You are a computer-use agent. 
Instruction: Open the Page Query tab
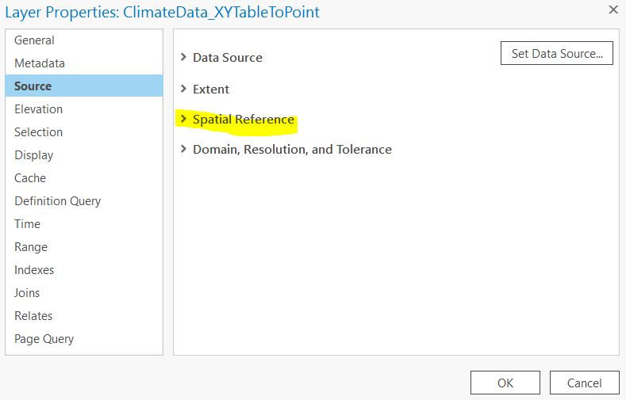tap(44, 339)
